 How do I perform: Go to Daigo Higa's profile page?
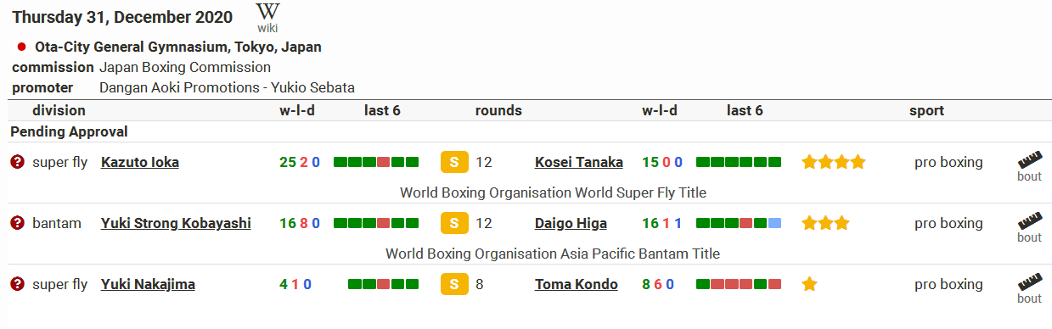[571, 223]
